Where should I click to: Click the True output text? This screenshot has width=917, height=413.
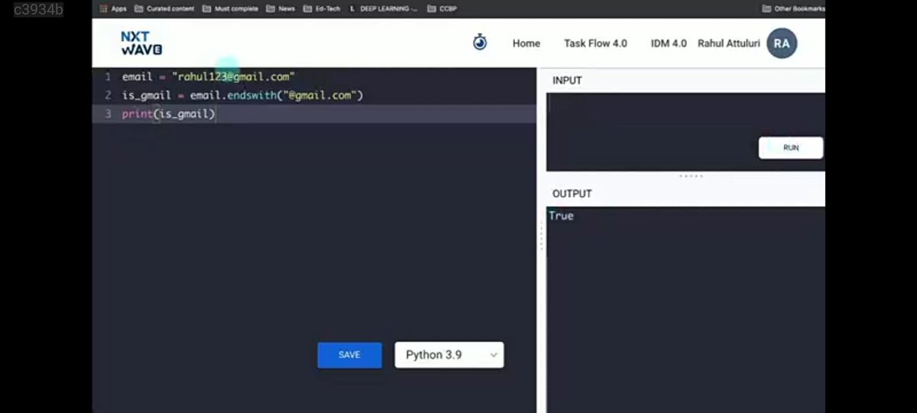point(561,216)
